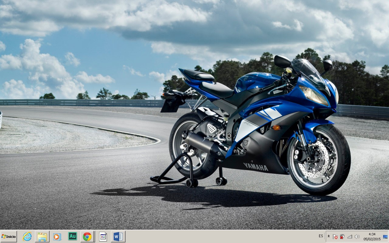Open Windows Explorer folder icon
Image resolution: width=389 pixels, height=243 pixels.
(42, 236)
